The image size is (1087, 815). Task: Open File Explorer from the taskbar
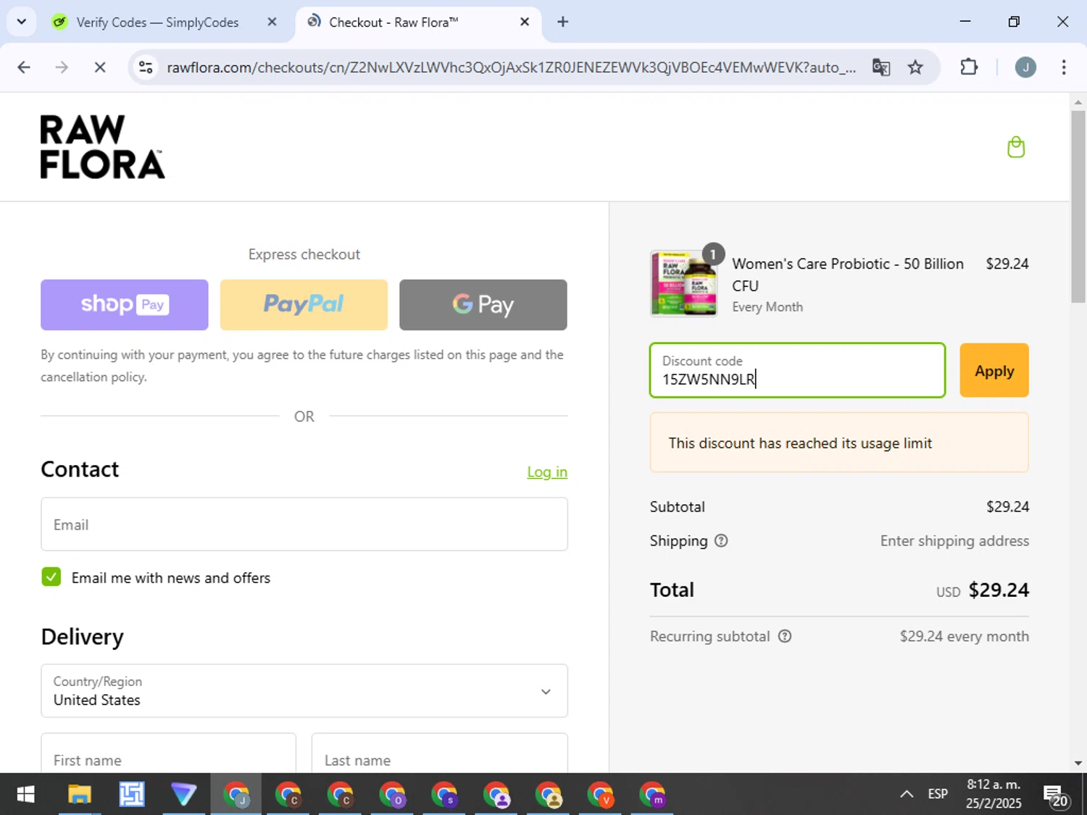click(x=79, y=795)
